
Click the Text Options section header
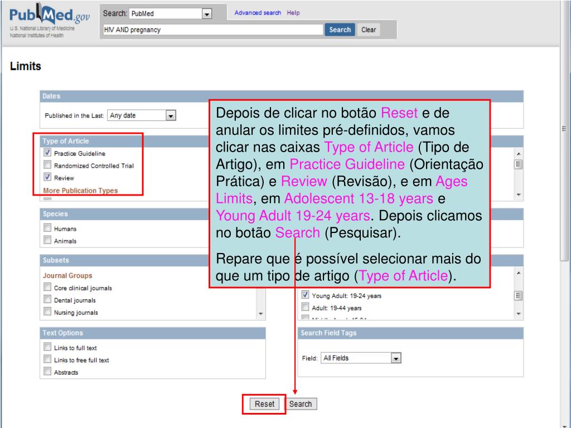pos(153,333)
